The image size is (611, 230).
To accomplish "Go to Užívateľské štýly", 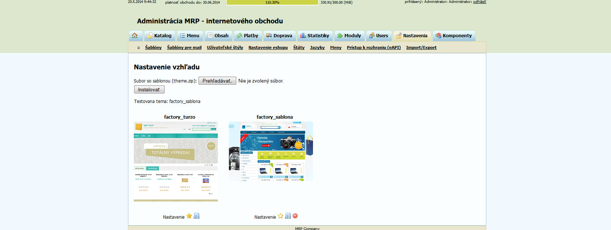I will click(225, 47).
